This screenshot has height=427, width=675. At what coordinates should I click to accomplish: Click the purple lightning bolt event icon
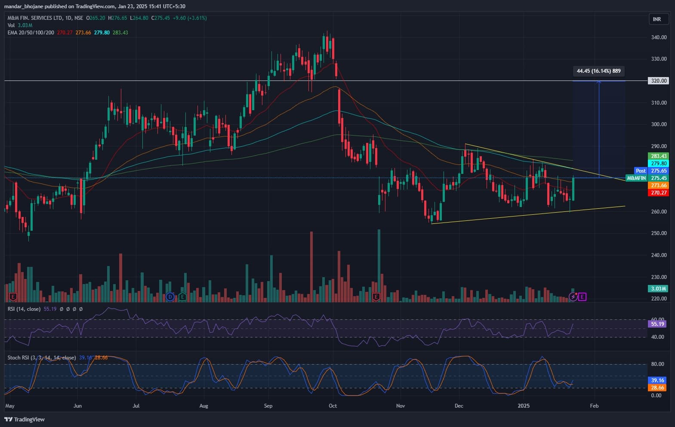(x=573, y=297)
